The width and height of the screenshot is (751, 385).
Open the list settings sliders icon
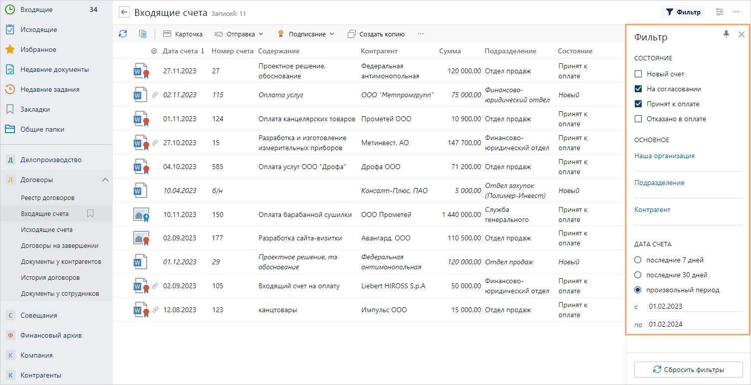tap(719, 12)
